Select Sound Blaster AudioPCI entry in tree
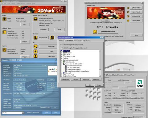 [x=74, y=69]
